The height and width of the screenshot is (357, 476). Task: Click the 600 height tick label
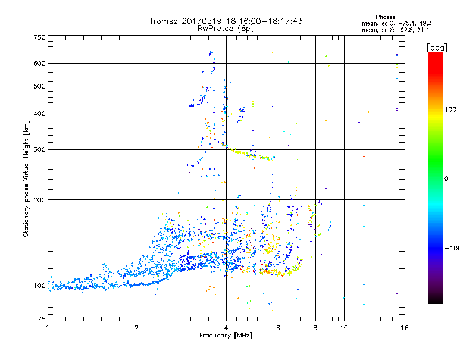tap(39, 64)
